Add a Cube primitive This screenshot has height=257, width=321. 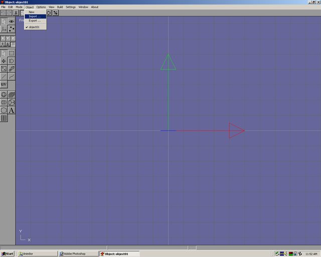pos(12,95)
